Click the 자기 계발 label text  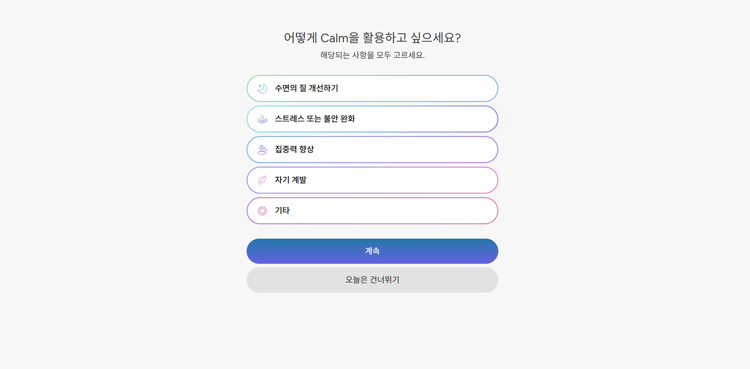click(x=290, y=180)
